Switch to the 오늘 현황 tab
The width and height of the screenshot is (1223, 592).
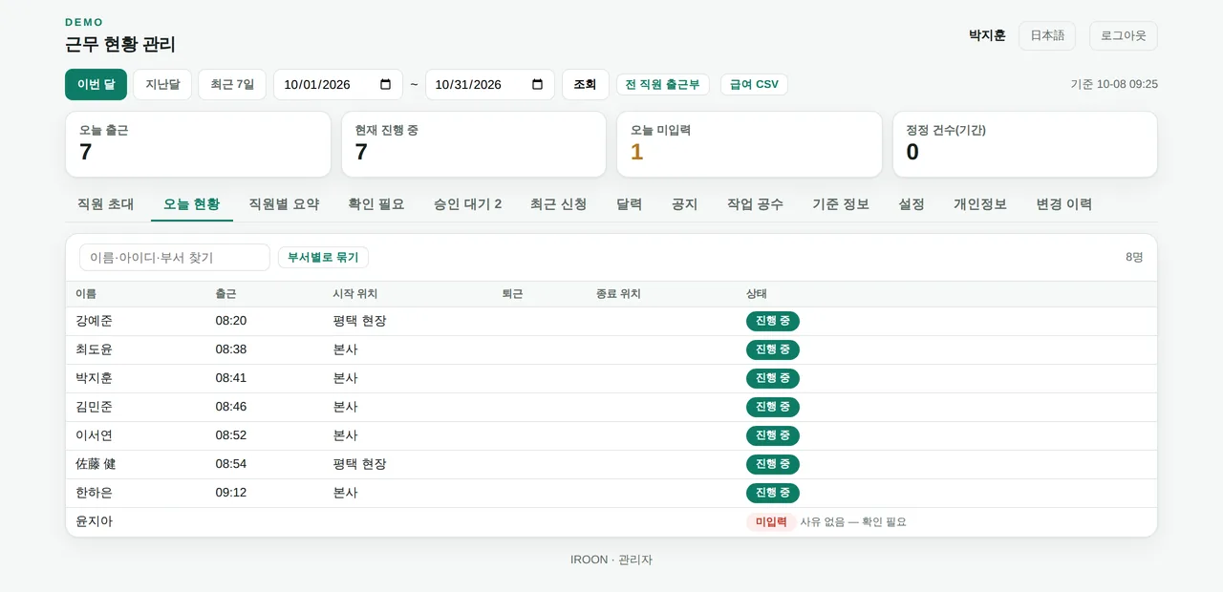click(192, 203)
